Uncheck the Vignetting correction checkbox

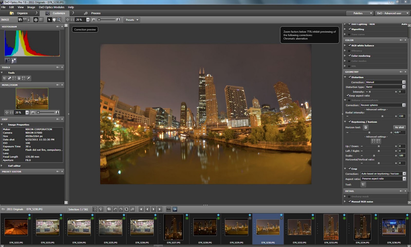coord(349,29)
